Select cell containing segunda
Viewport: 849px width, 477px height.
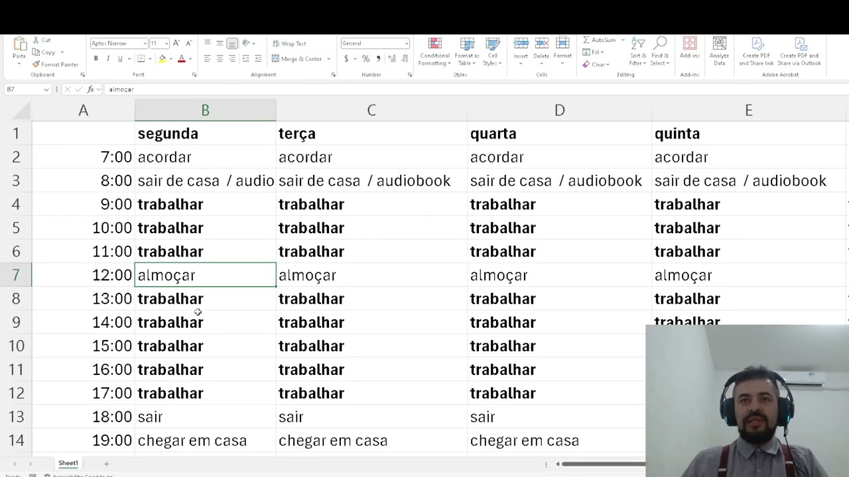click(x=205, y=133)
